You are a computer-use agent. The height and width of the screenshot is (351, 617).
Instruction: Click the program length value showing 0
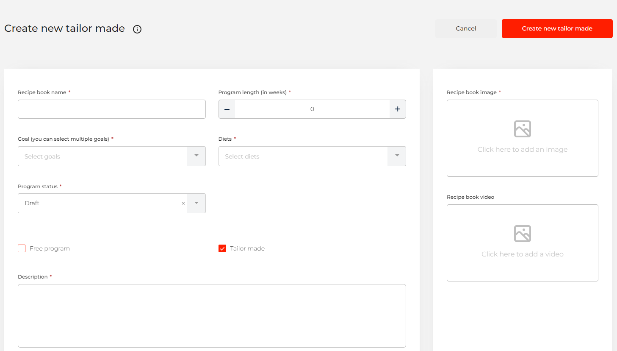click(312, 109)
